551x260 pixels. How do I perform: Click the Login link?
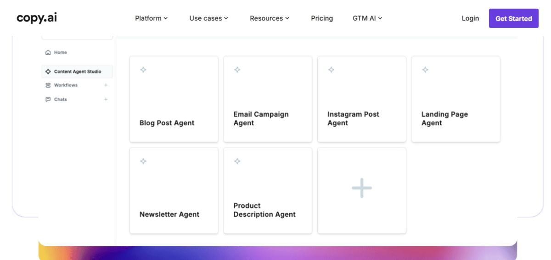(x=470, y=18)
